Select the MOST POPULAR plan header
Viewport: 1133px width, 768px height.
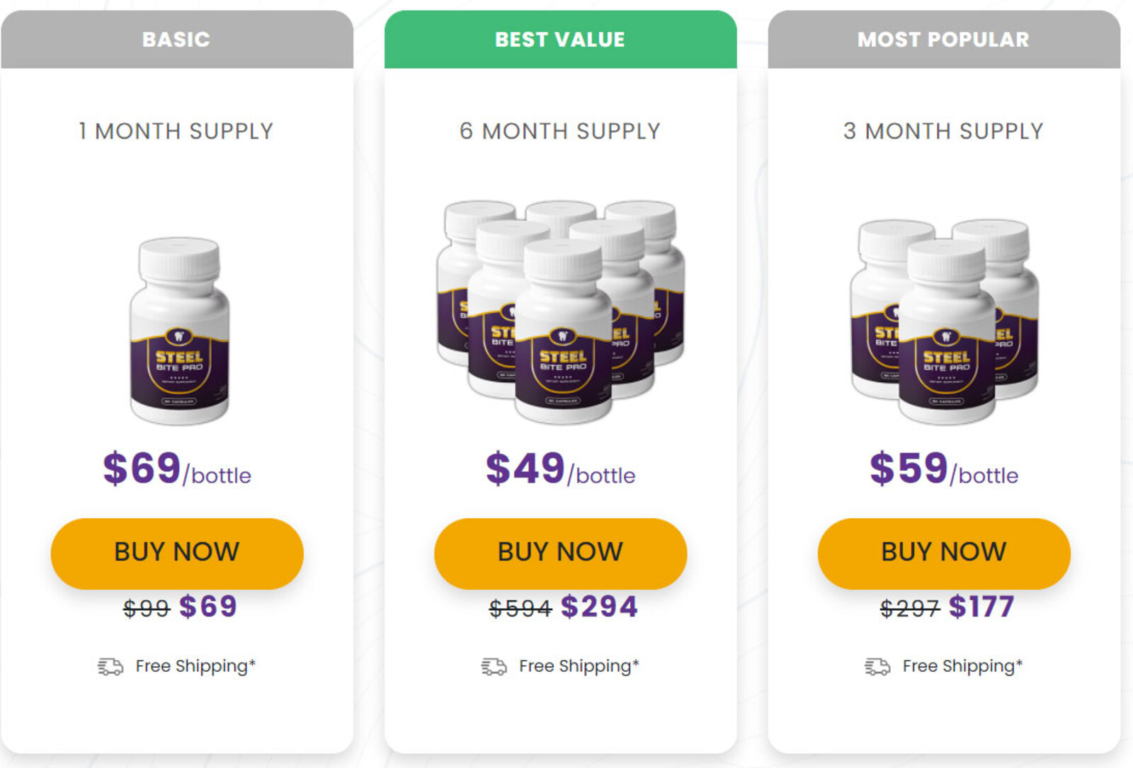point(944,40)
